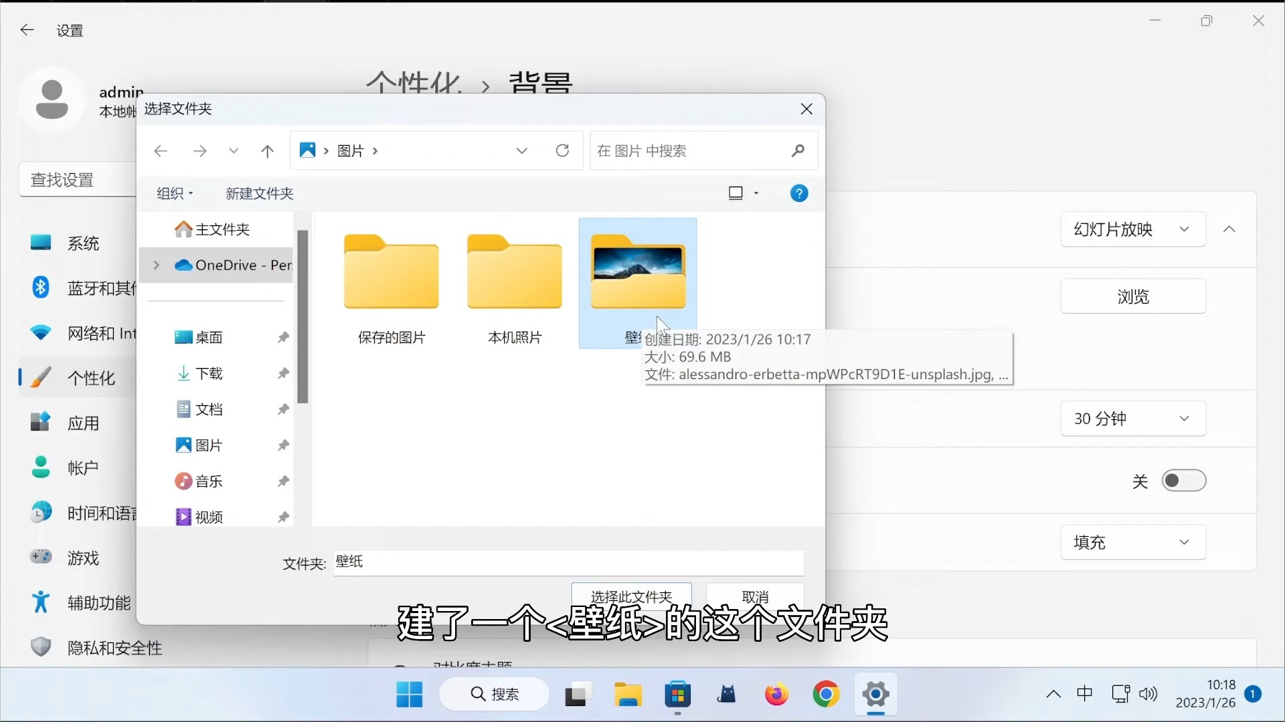Click the search magnifier in the dialog search box

tap(798, 150)
